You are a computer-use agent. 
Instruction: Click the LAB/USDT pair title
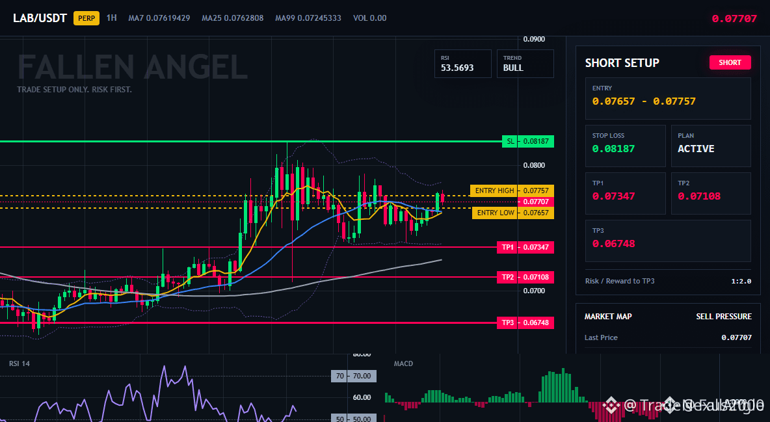point(40,18)
